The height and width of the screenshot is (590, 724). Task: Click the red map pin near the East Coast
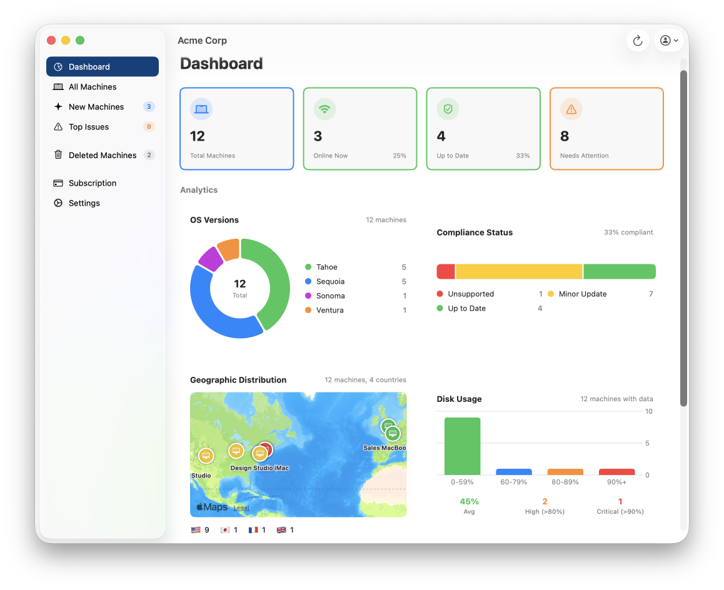tap(268, 447)
